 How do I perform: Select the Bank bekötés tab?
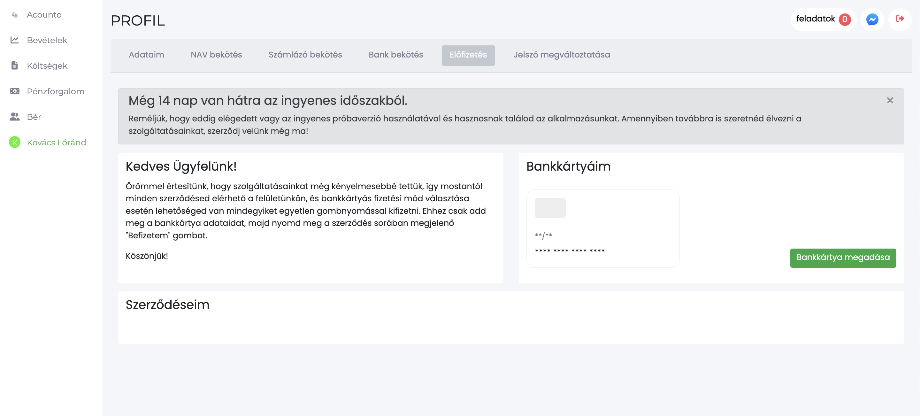coord(395,55)
